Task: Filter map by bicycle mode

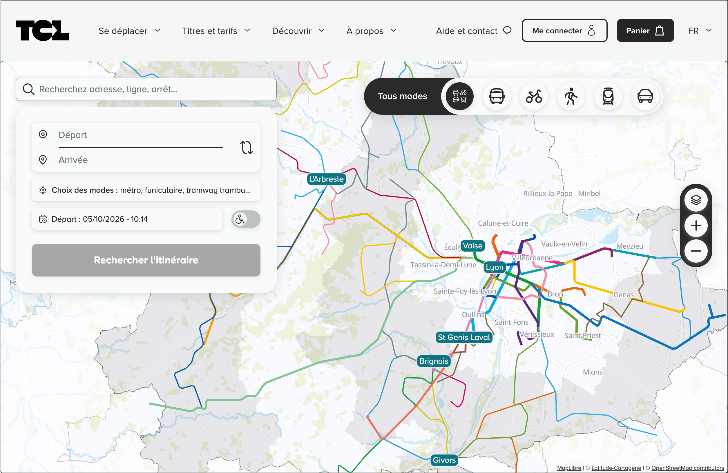Action: pos(534,96)
